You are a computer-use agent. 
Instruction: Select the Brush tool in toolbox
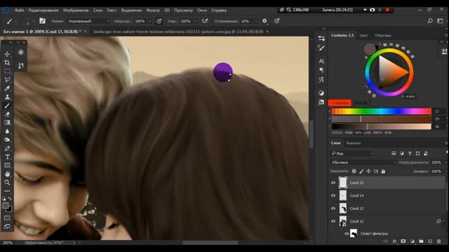[x=7, y=106]
